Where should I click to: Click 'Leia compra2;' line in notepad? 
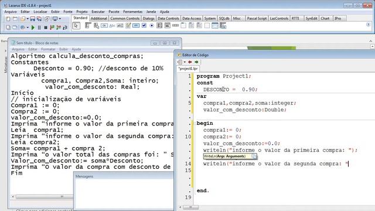coord(35,142)
